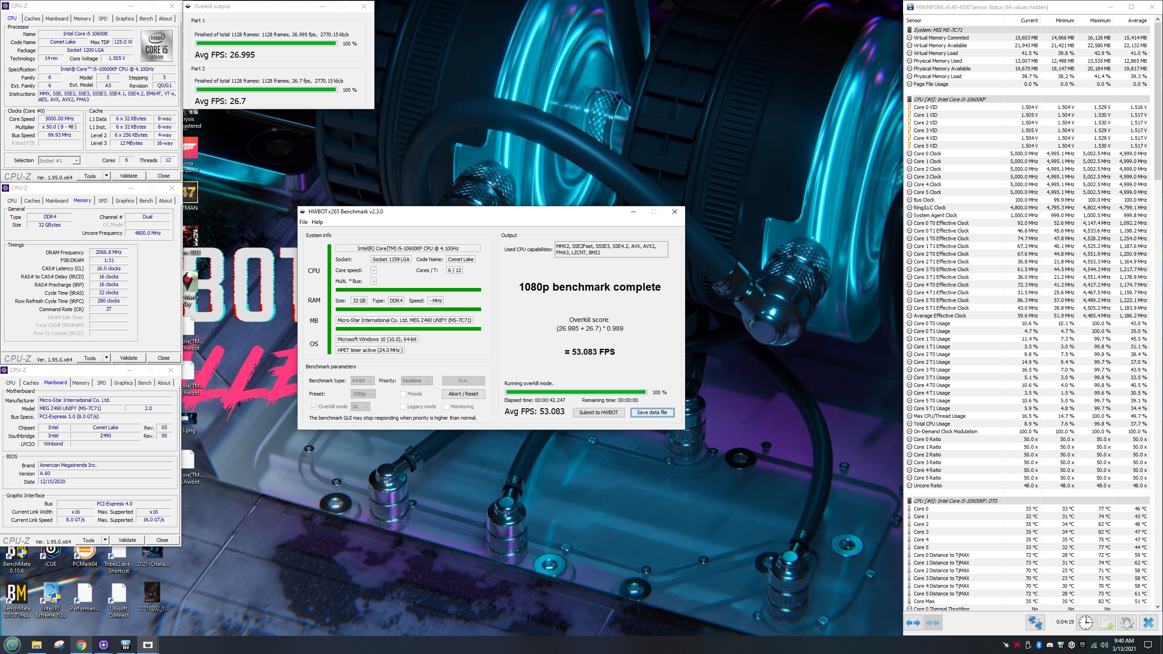The image size is (1163, 654).
Task: Open HWiNFO sensor settings gear icon
Action: click(x=1127, y=623)
